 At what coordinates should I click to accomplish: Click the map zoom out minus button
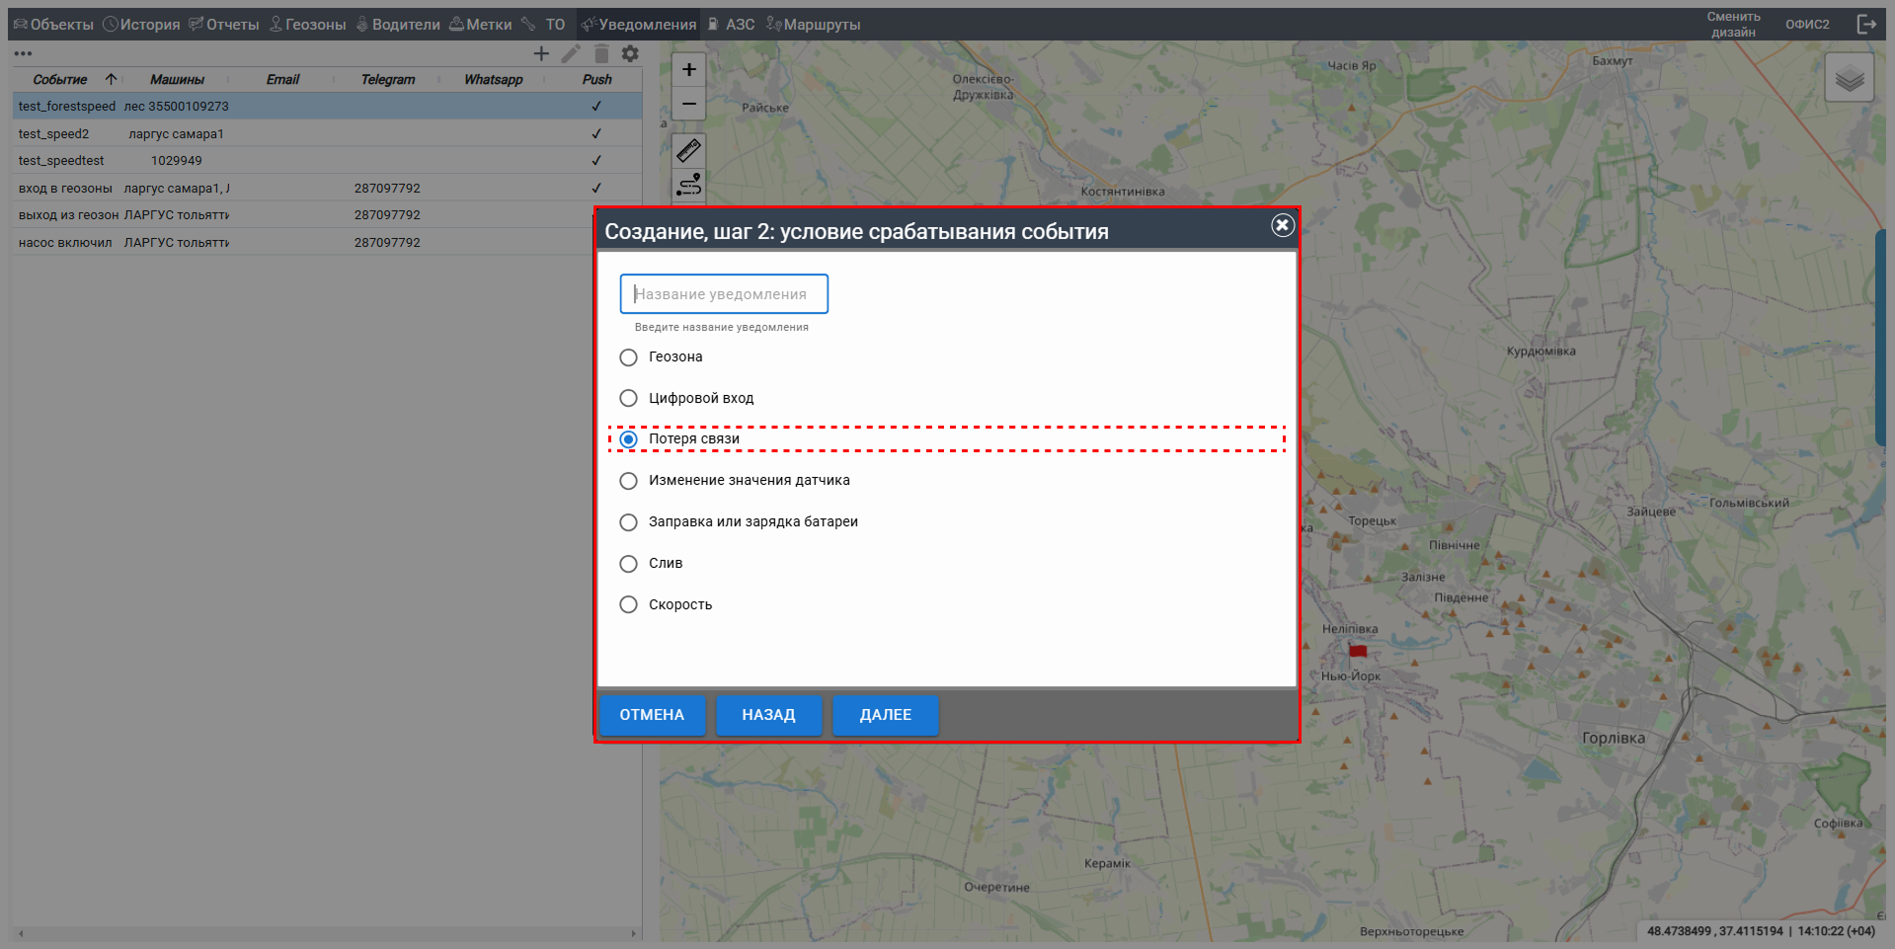pos(688,104)
